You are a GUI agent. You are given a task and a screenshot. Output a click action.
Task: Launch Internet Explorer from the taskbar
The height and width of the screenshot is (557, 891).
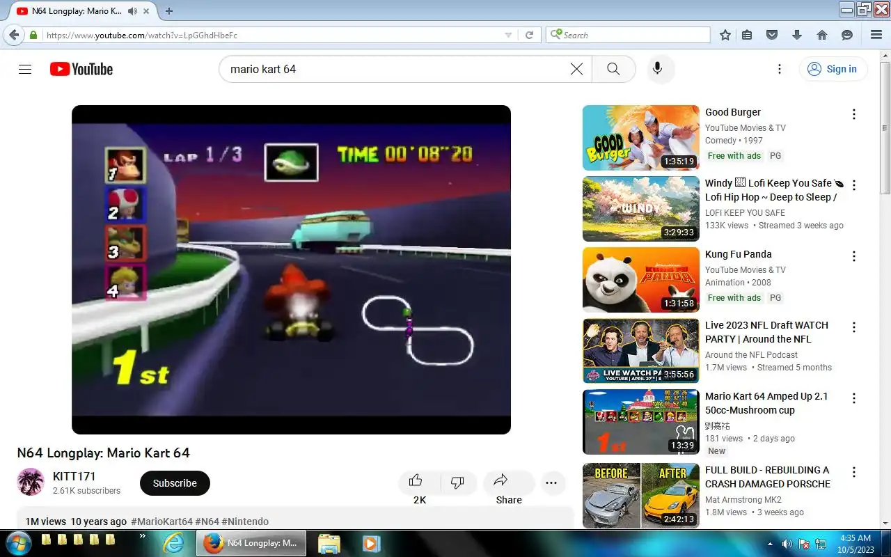[x=173, y=543]
